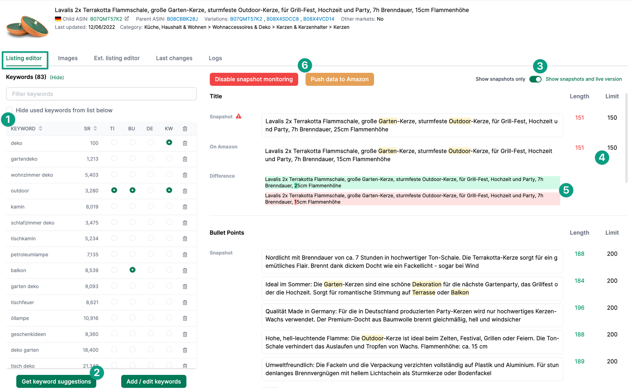
Task: Click green added difference text
Action: 412,182
